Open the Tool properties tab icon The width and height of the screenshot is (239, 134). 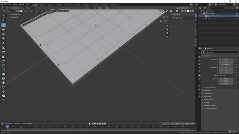(199, 52)
